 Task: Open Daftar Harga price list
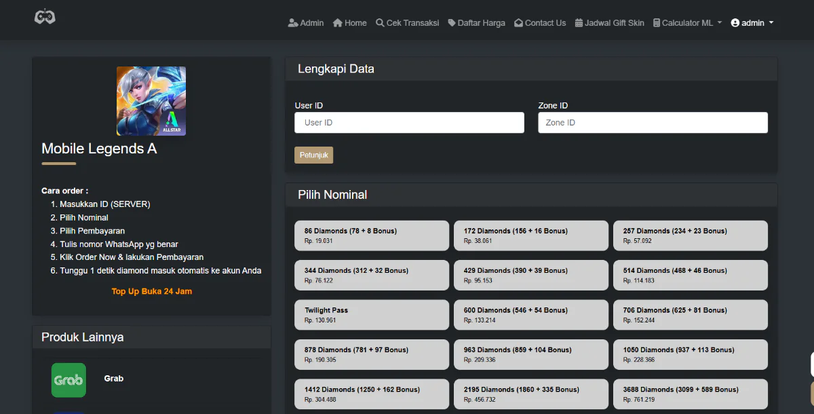tap(477, 23)
